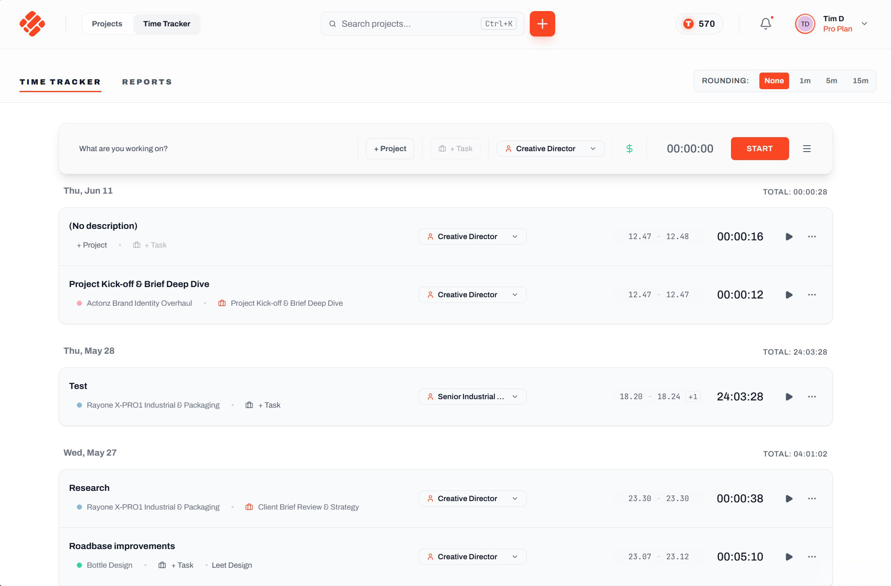Click task icon in the Test entry
The width and height of the screenshot is (891, 586).
(x=249, y=405)
